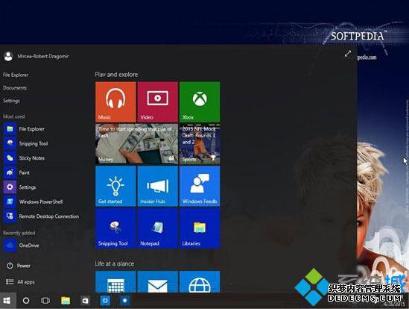Launch the Notepad tile
This screenshot has width=409, height=309.
[157, 228]
